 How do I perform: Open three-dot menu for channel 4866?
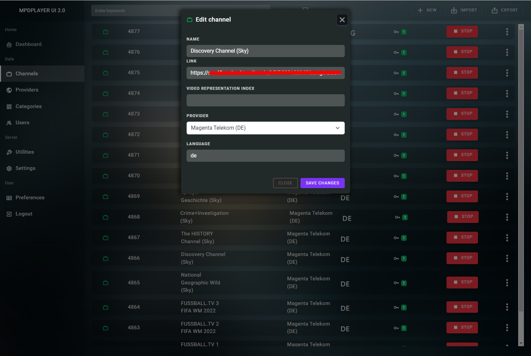(507, 258)
